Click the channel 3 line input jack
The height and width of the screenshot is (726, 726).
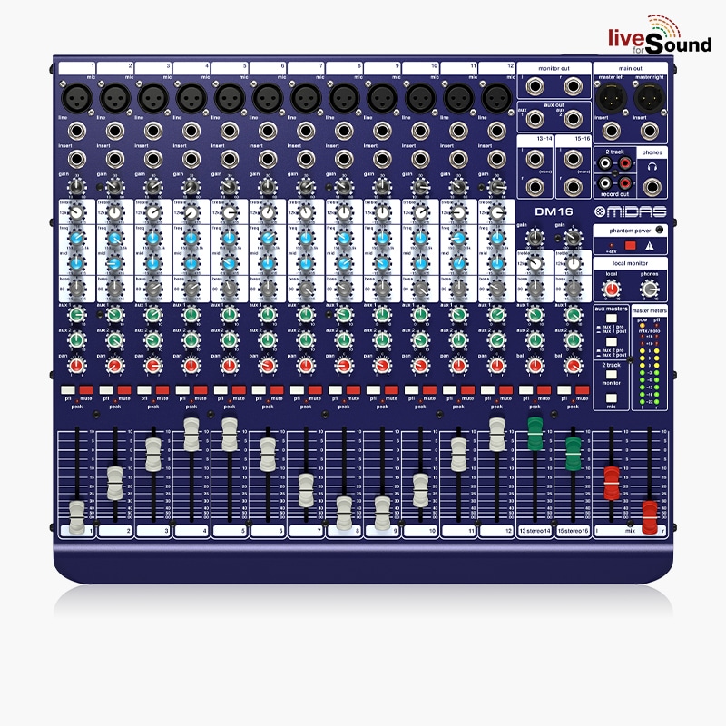pos(153,131)
